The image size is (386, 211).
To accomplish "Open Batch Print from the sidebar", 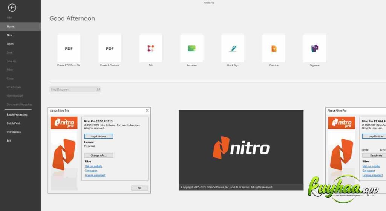I will (x=14, y=123).
